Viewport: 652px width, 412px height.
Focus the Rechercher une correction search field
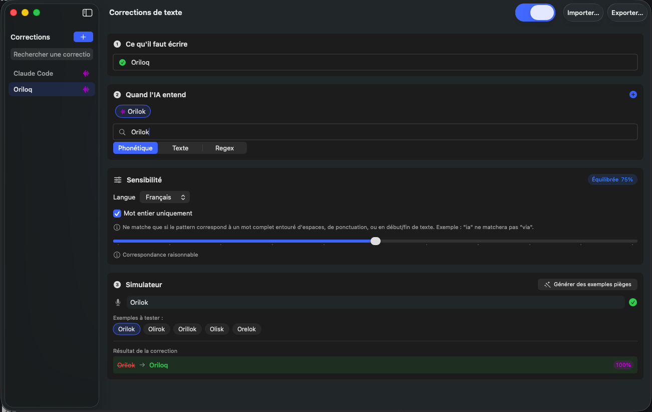pos(52,54)
